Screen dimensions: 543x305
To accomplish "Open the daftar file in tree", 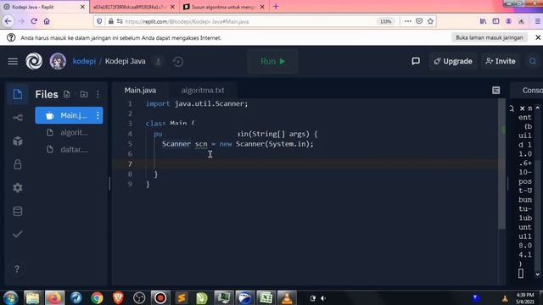I will pyautogui.click(x=69, y=149).
